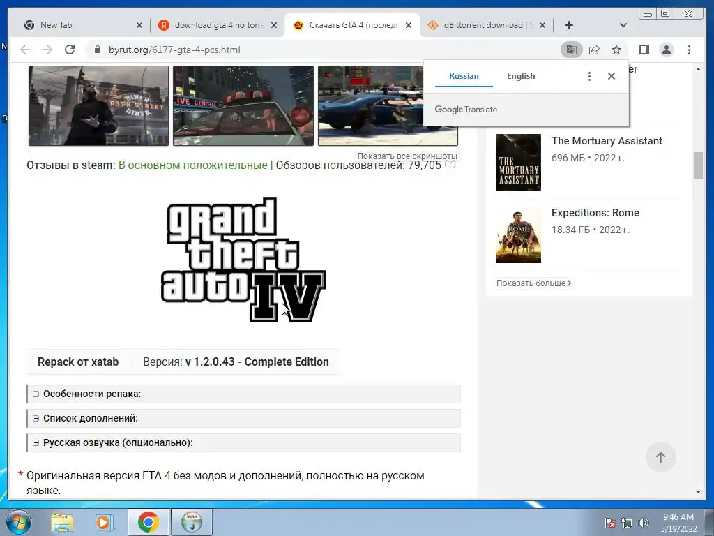
Task: Open first GTA 4 screenshot thumbnail
Action: [x=98, y=106]
